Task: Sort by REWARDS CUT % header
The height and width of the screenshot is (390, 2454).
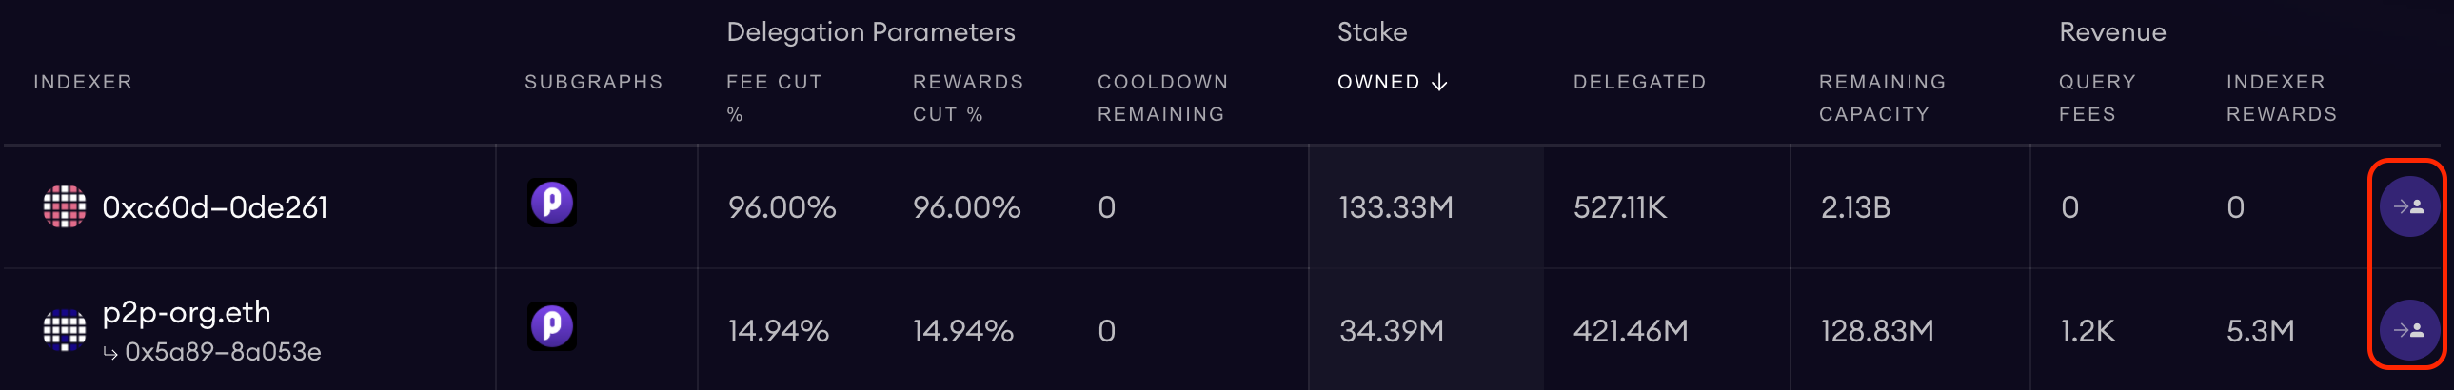Action: point(968,98)
